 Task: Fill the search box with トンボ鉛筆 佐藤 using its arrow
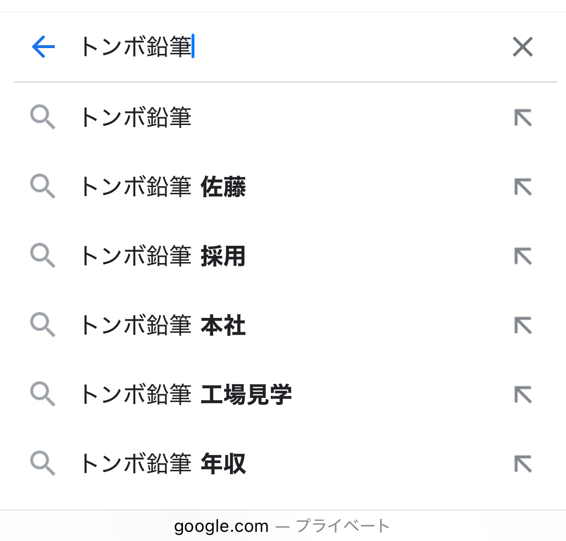[x=523, y=187]
